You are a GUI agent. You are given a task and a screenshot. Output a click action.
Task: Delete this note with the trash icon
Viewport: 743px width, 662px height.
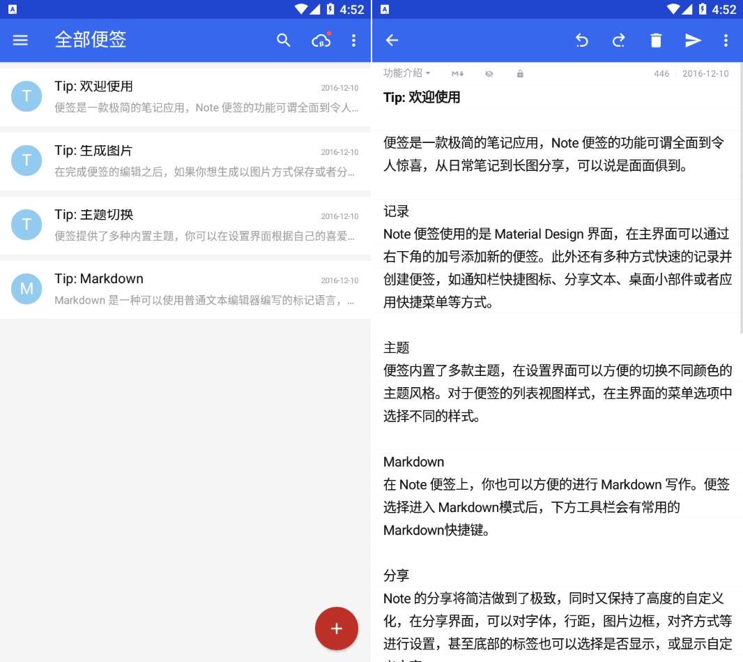tap(656, 40)
